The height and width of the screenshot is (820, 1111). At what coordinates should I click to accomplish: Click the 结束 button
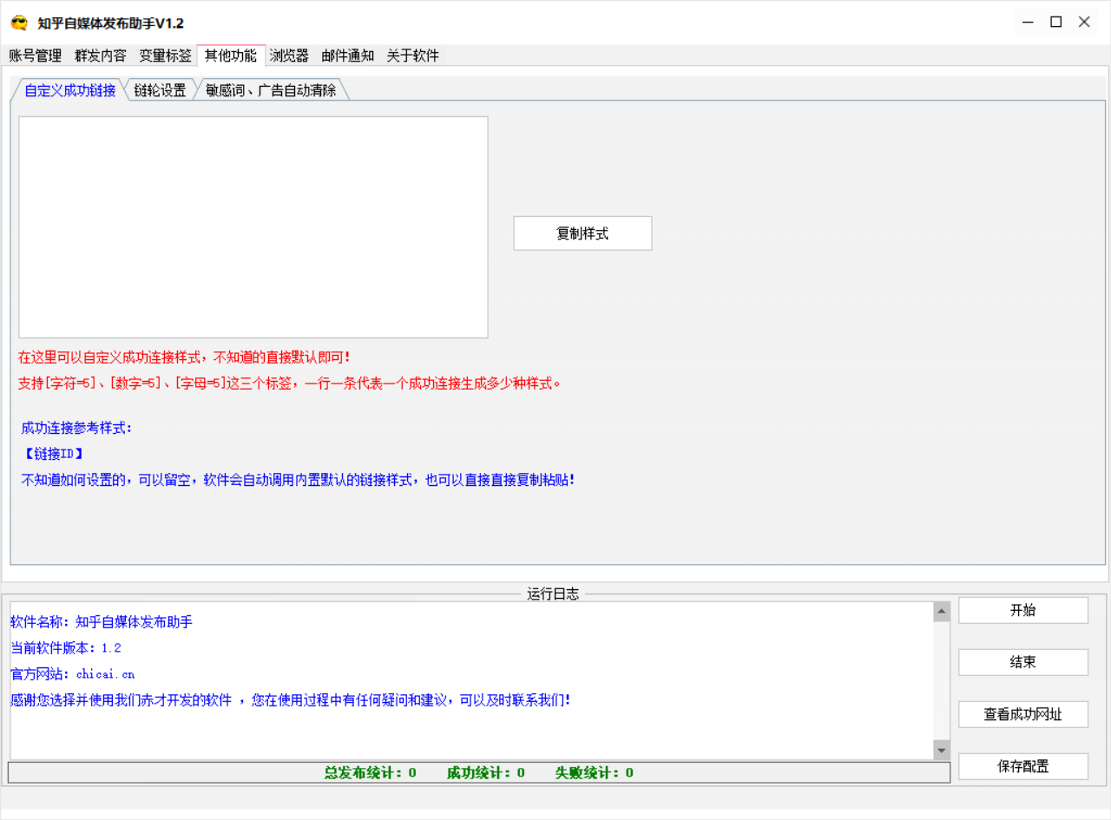(1023, 662)
